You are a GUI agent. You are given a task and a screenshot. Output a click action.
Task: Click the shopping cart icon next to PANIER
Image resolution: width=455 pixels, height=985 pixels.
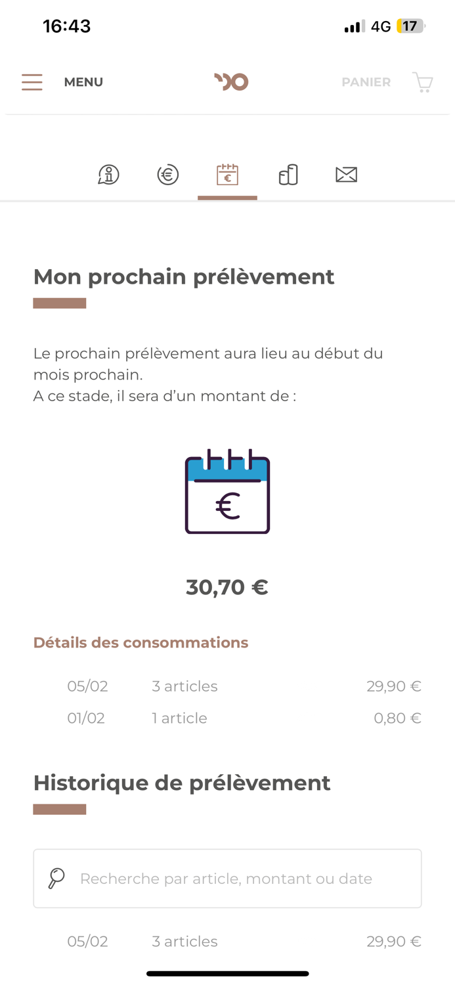click(x=423, y=82)
